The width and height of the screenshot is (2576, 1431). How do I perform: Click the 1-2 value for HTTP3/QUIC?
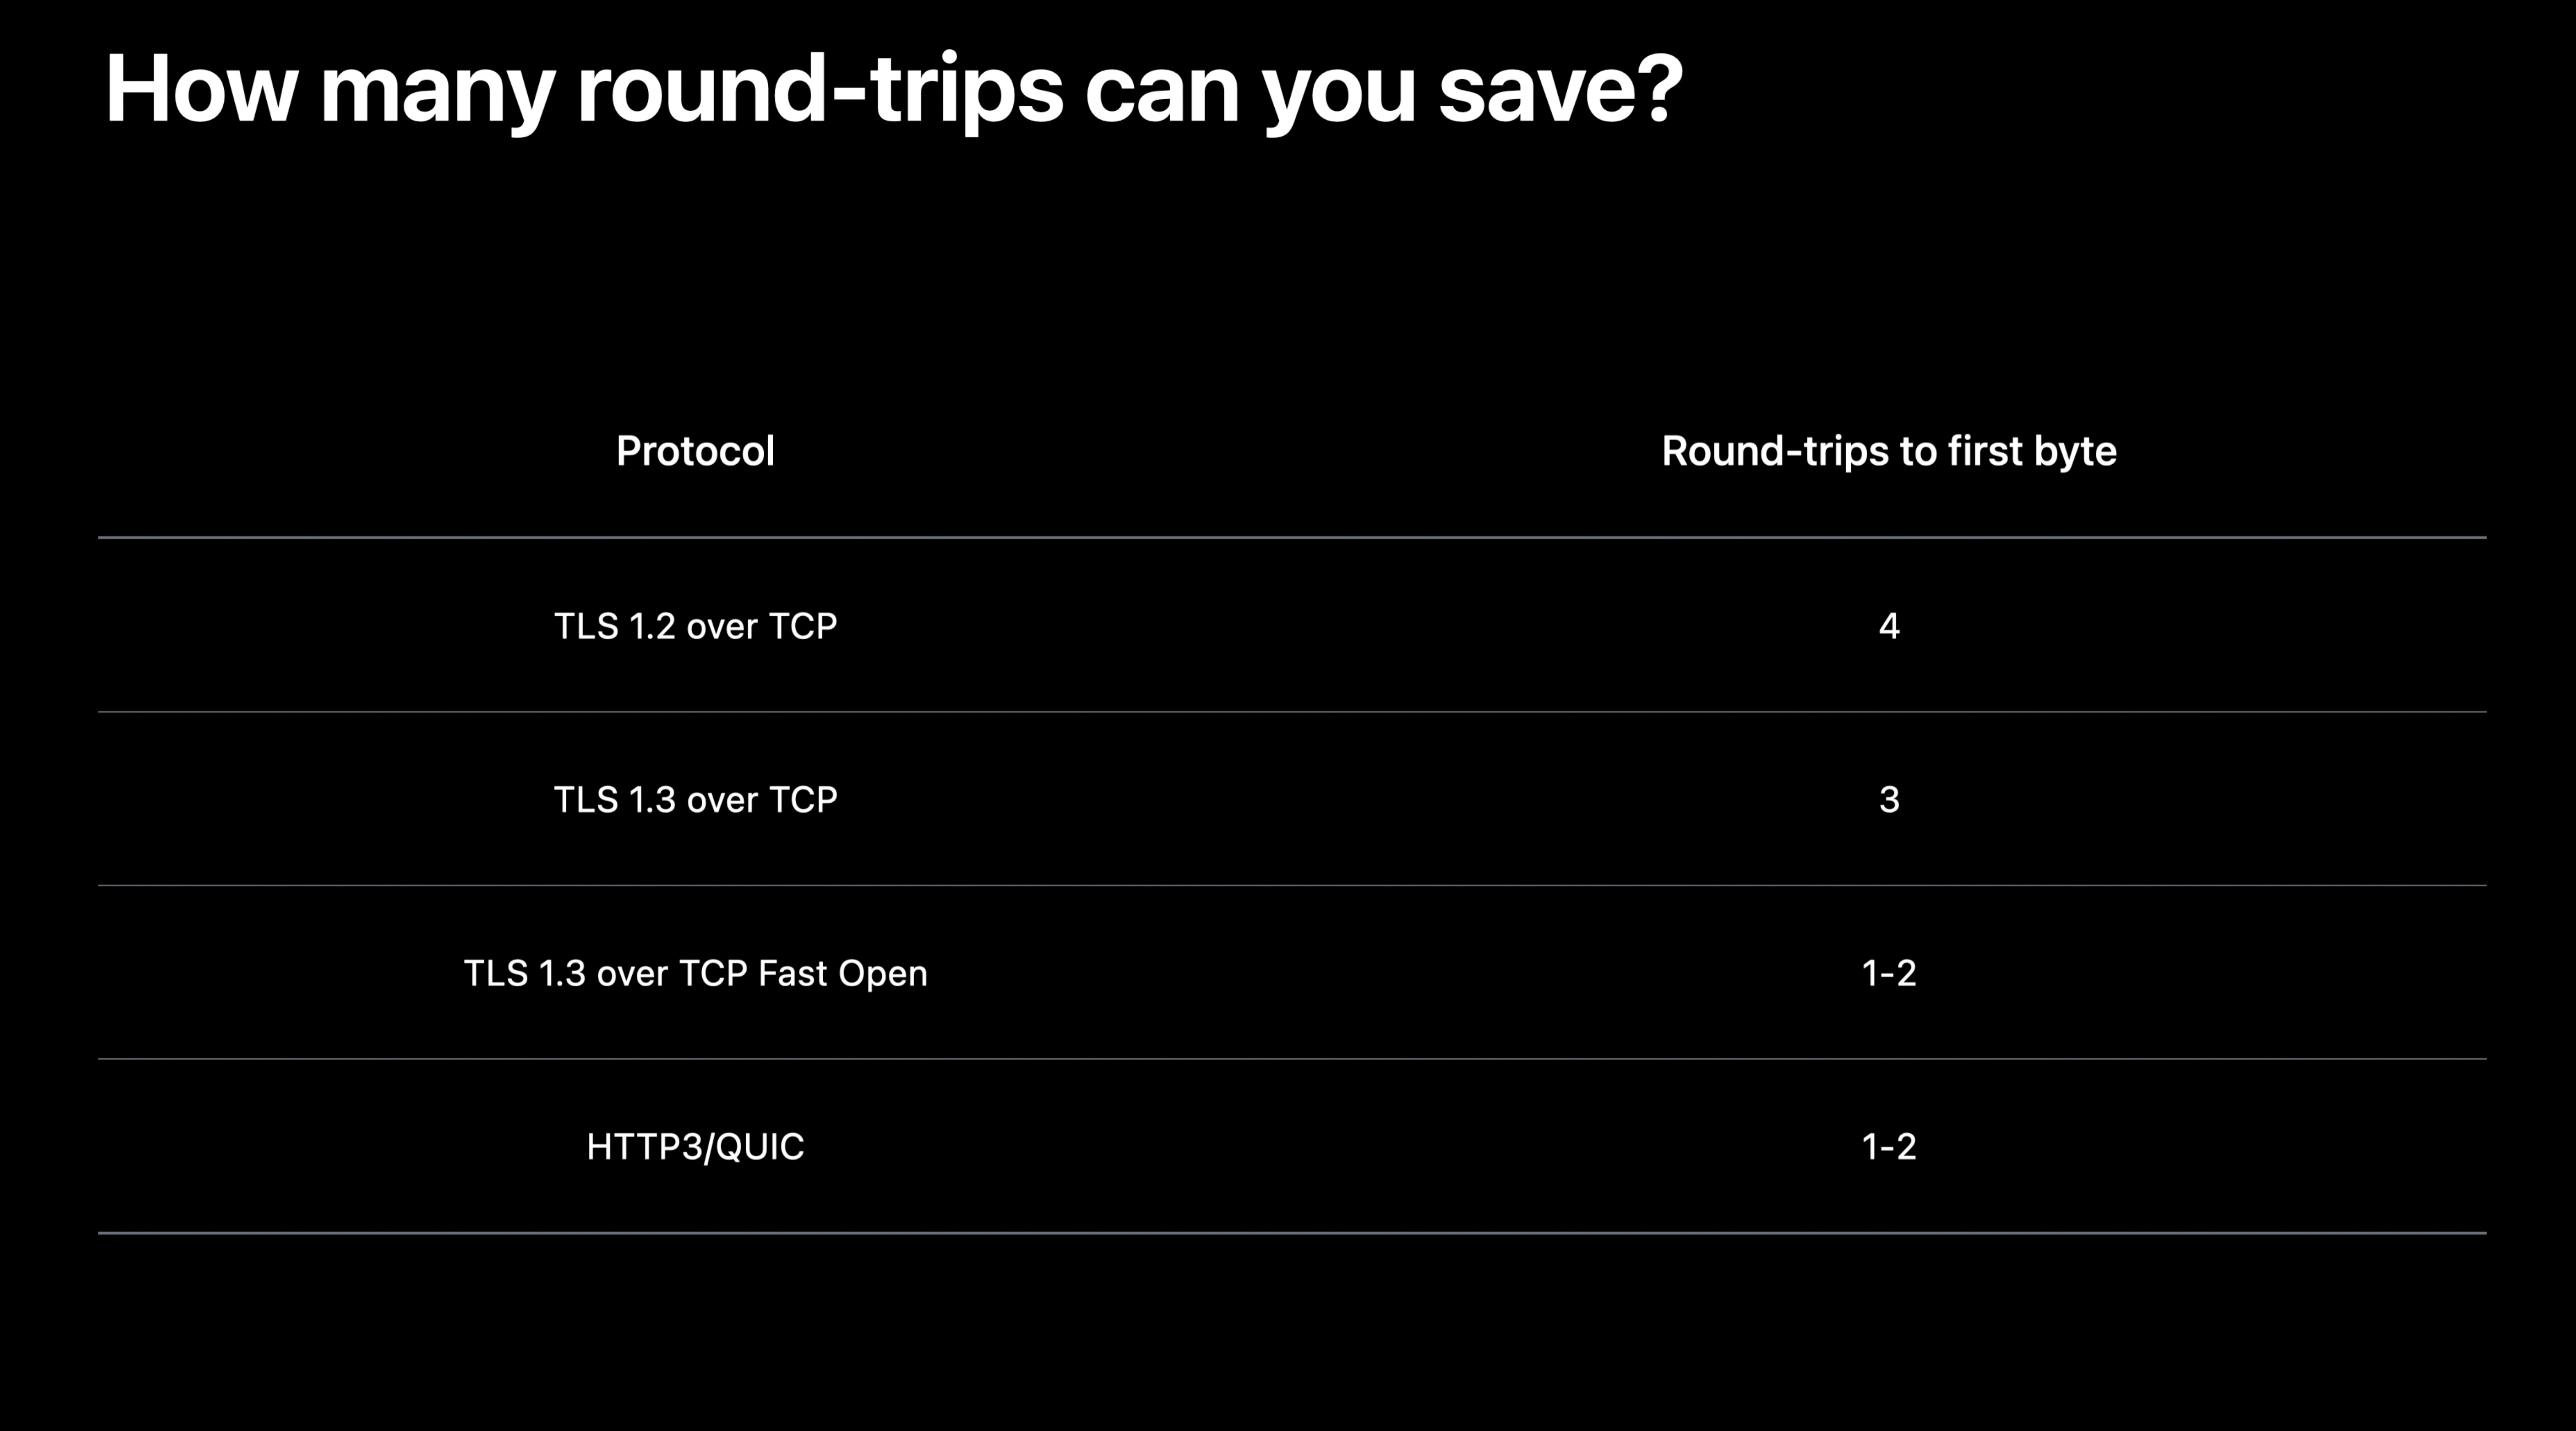pos(1889,1147)
